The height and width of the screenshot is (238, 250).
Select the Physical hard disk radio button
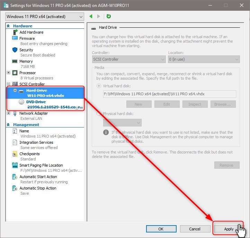[99, 114]
